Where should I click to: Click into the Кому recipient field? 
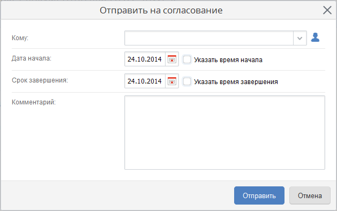point(209,38)
